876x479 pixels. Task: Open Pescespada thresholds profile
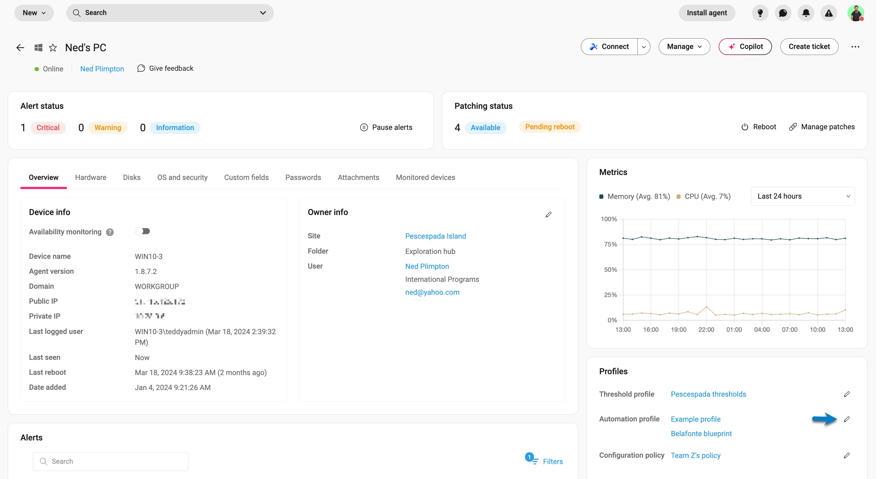coord(708,394)
